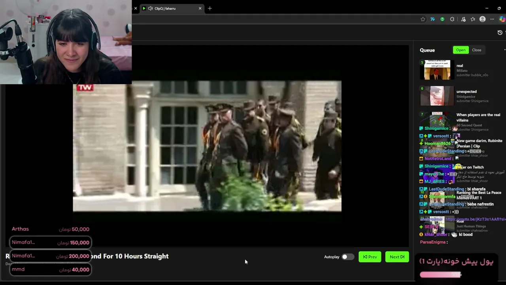
Task: Open the browser Extensions puzzle icon
Action: tap(452, 19)
